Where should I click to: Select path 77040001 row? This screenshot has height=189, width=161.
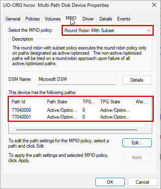pyautogui.click(x=80, y=117)
